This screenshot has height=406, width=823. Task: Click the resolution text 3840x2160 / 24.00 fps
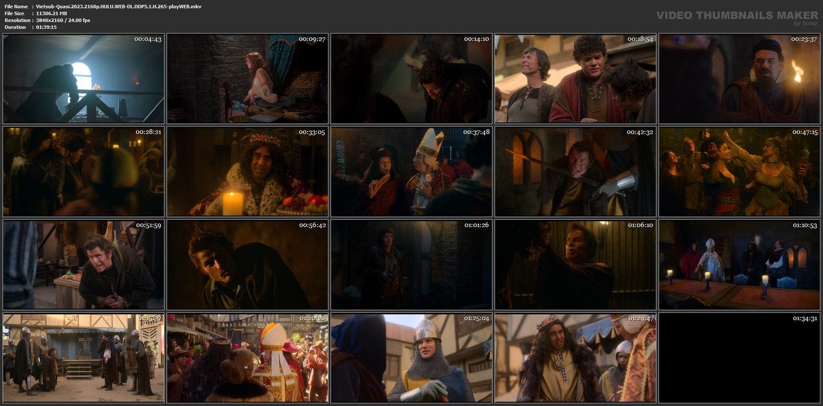[63, 21]
